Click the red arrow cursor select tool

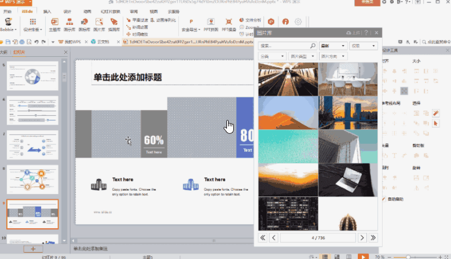pos(435,123)
